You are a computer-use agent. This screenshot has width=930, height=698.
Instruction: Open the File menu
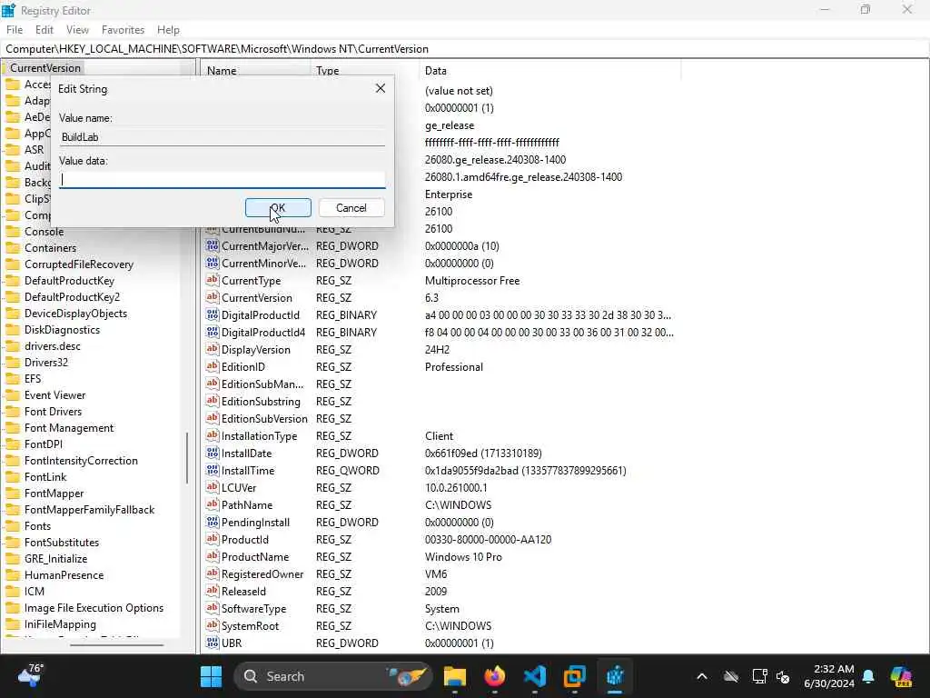point(15,30)
